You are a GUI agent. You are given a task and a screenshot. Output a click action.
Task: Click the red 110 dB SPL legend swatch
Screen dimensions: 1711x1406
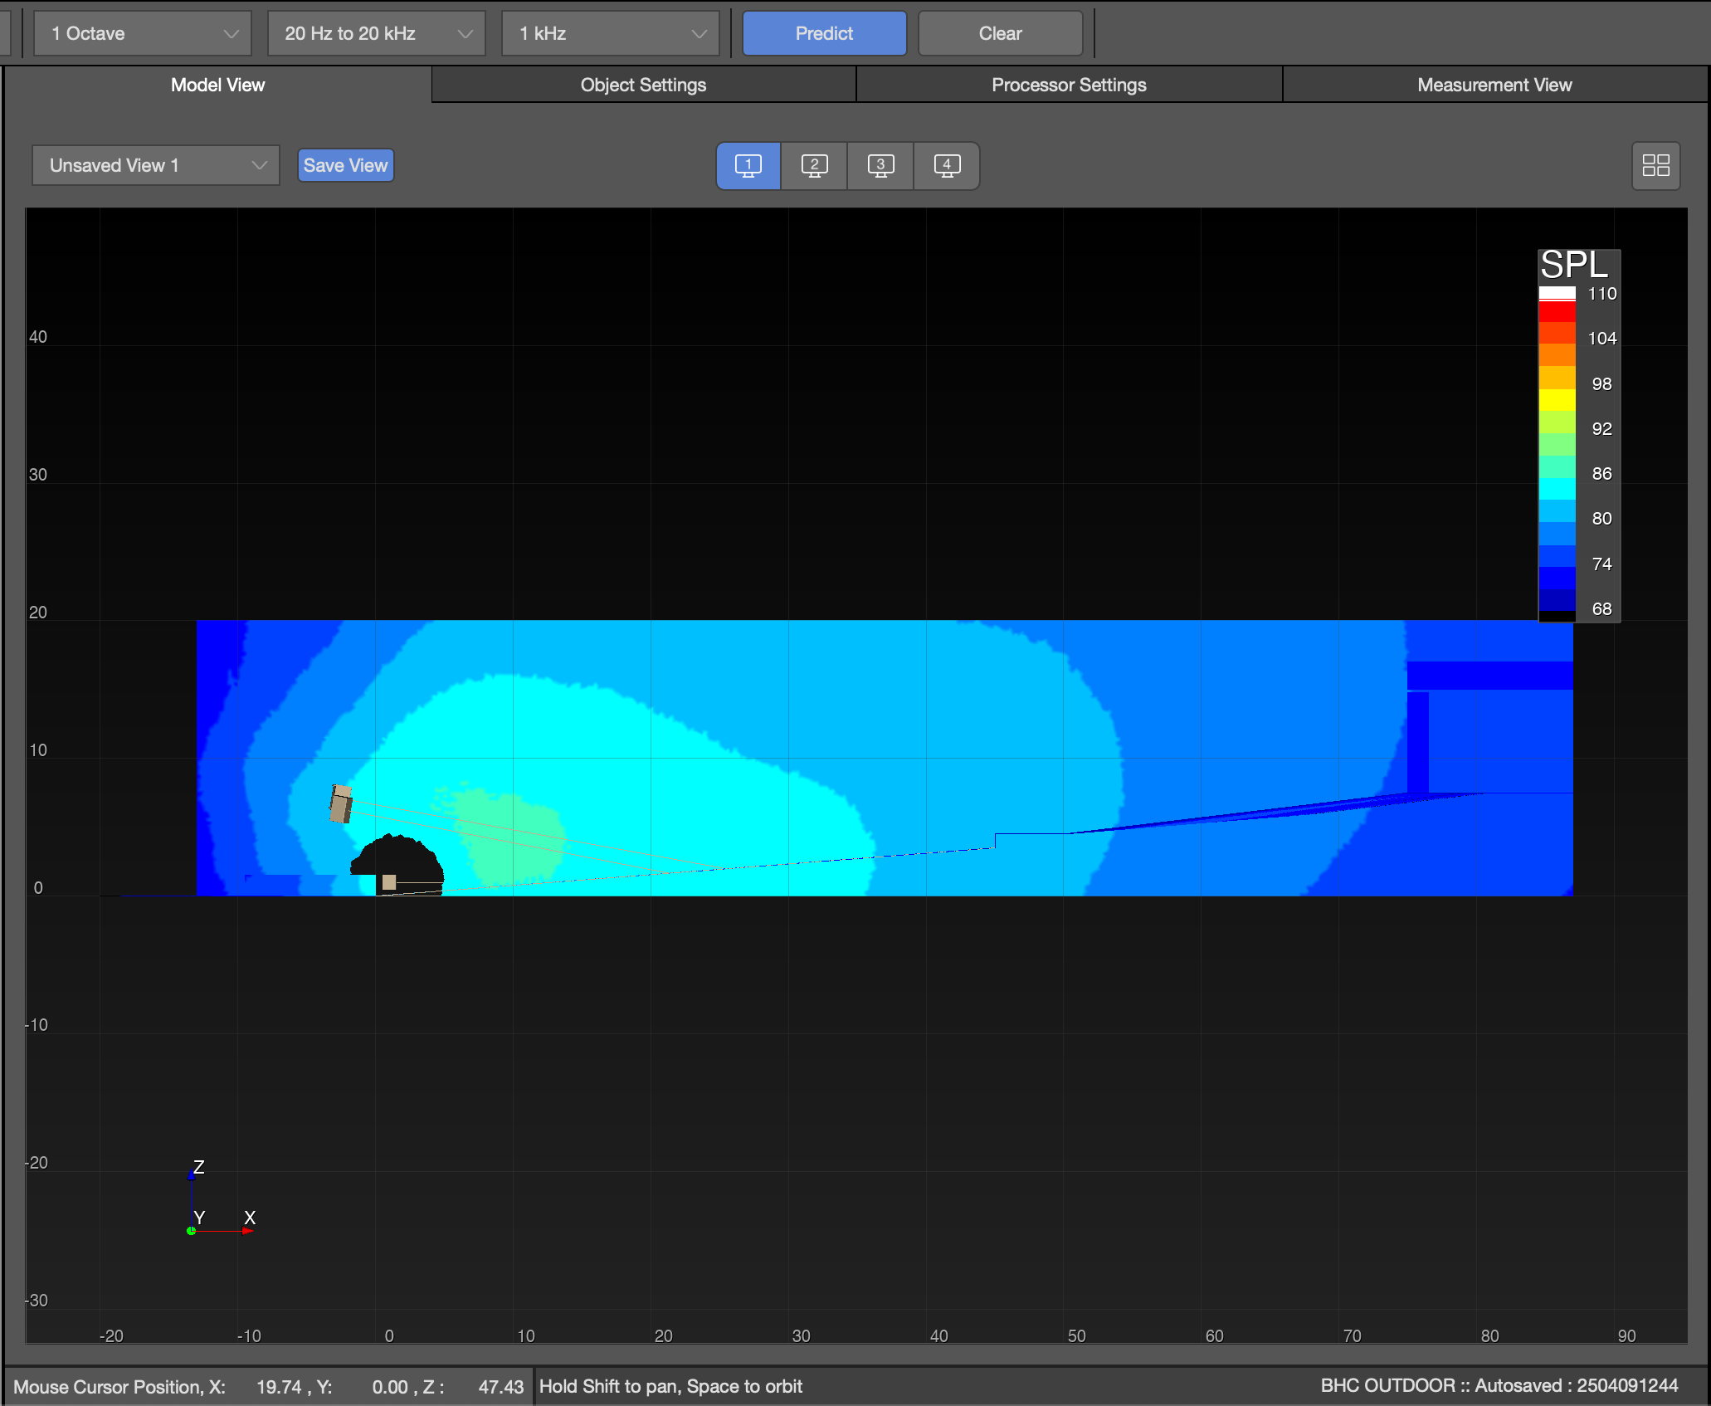[1557, 310]
